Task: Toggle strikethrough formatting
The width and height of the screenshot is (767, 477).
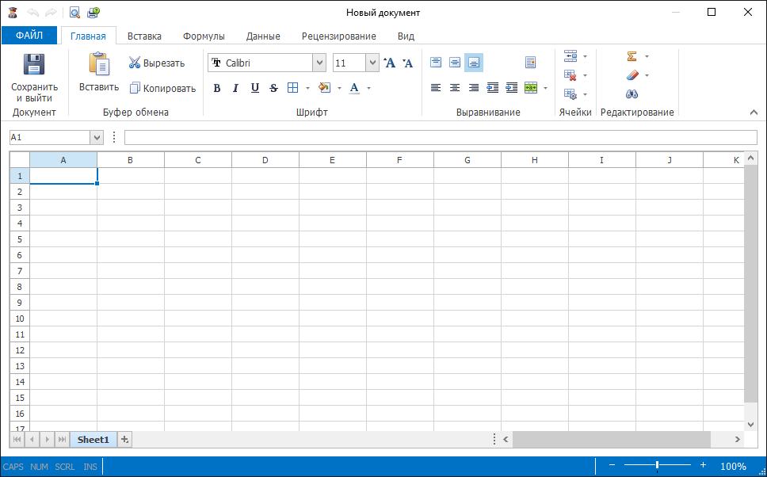Action: (274, 88)
